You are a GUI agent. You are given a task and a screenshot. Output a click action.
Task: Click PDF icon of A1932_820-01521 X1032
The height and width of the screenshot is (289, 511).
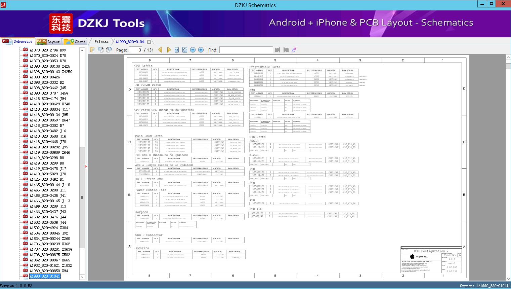click(x=25, y=265)
